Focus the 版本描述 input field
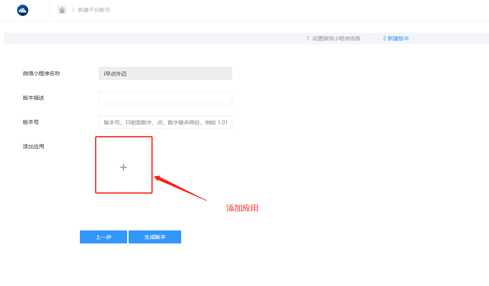 [x=166, y=98]
